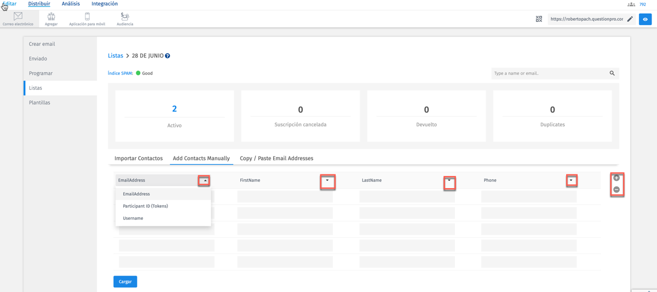
Task: Click the Cargar button
Action: [125, 282]
